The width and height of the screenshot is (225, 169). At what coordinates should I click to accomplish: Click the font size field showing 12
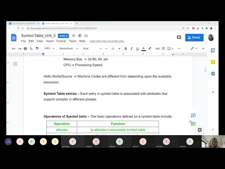click(x=112, y=49)
